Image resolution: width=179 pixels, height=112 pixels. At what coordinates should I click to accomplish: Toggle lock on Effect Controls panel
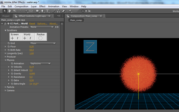coord(16,16)
